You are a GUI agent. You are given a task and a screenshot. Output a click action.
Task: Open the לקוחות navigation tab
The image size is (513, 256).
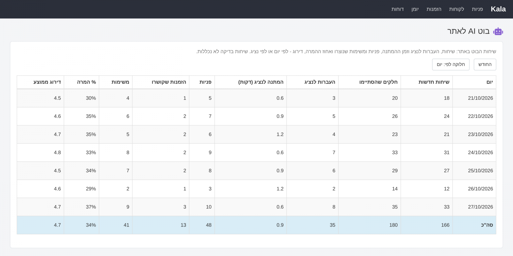pyautogui.click(x=457, y=9)
